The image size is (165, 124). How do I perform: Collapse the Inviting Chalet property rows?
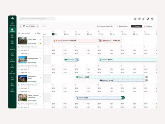41,59
